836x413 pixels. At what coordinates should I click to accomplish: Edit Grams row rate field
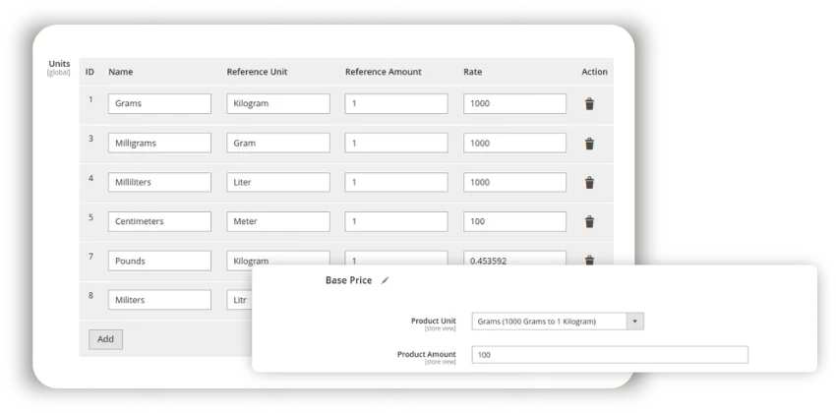514,103
